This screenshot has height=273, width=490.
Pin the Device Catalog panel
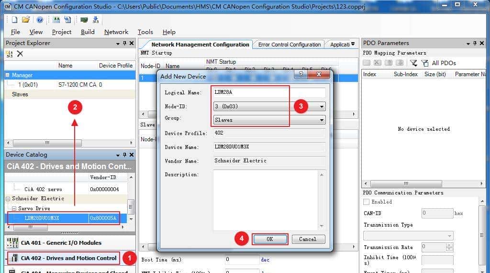[124, 155]
